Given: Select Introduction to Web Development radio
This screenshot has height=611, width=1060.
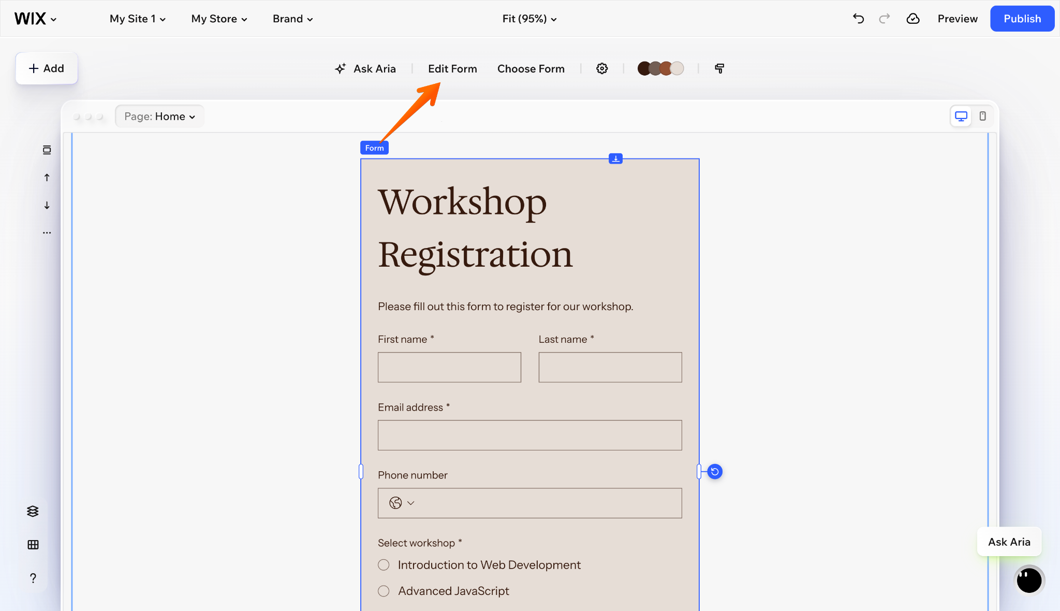Looking at the screenshot, I should [x=384, y=565].
